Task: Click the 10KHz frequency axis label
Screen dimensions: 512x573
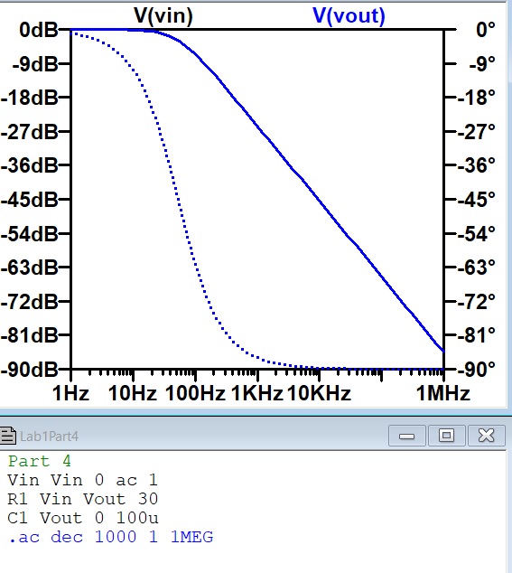Action: click(319, 393)
